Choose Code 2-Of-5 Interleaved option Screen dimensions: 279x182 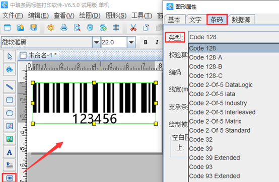(x=234, y=112)
